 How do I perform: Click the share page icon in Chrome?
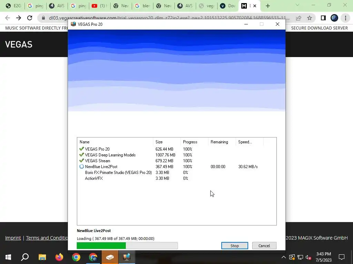point(299,18)
